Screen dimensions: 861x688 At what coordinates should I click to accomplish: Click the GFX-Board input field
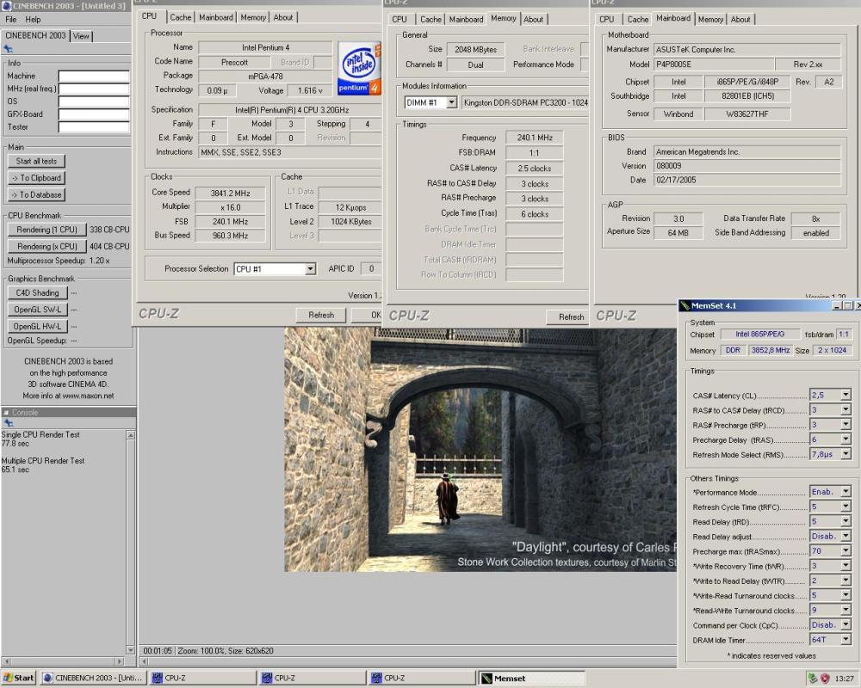click(94, 114)
